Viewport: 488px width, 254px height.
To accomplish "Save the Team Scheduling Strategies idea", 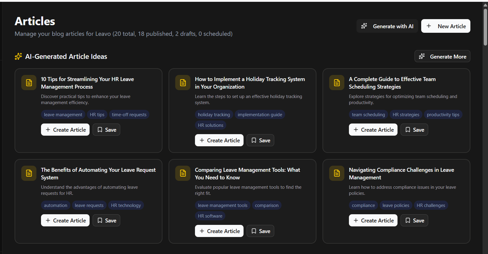I will 414,130.
